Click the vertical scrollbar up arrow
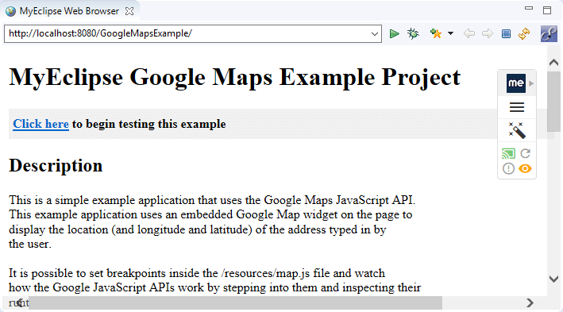Viewport: 563px width, 312px height. pyautogui.click(x=553, y=62)
